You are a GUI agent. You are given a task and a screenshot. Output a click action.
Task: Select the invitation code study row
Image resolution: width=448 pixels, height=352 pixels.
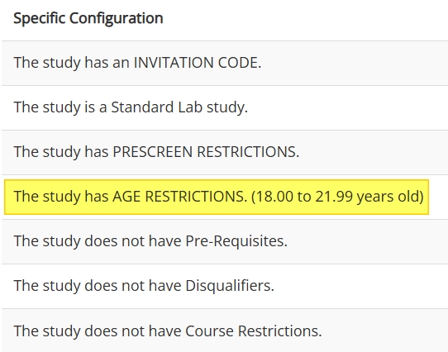[x=225, y=63]
